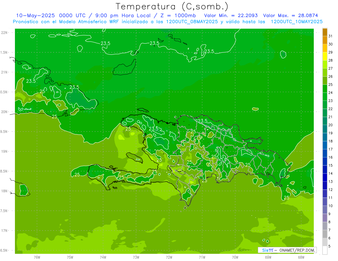Click the "22N" latitude label
Screen dimensions: 338x261
5,33
